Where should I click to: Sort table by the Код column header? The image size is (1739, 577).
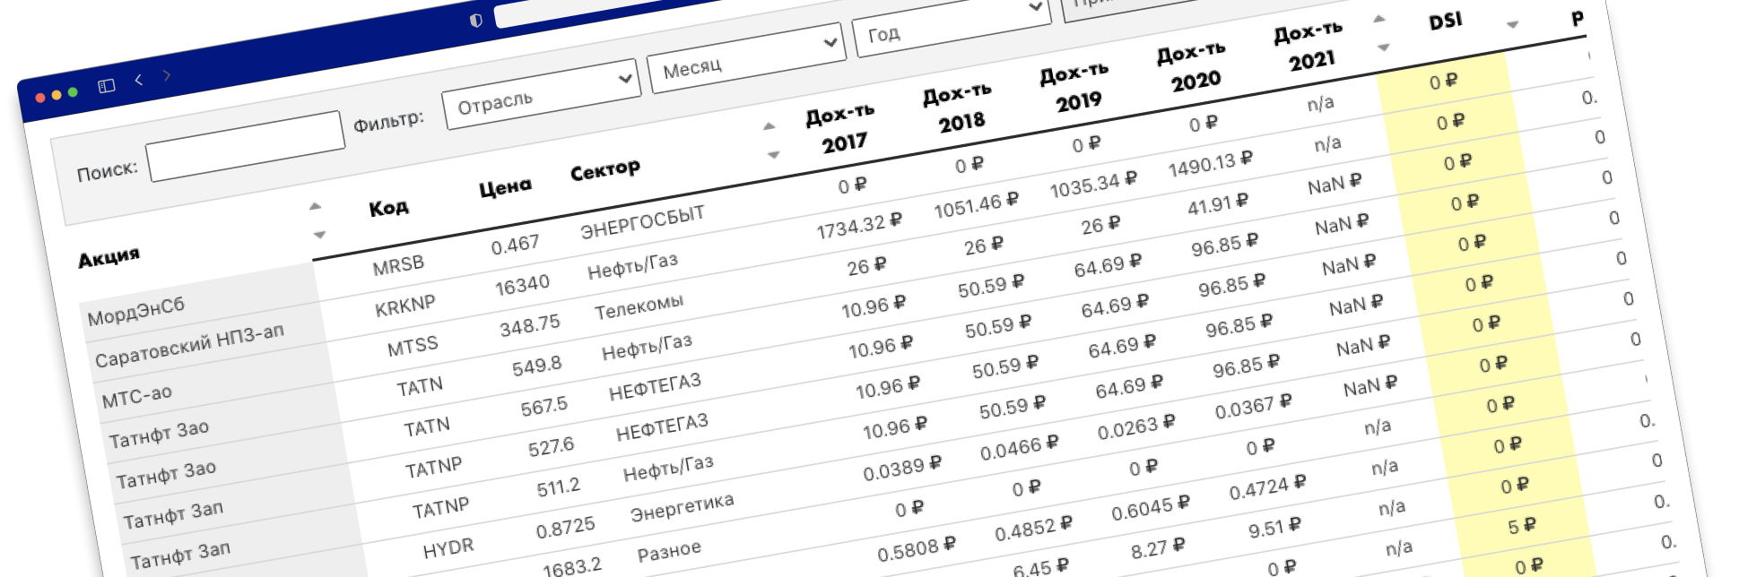tap(388, 209)
